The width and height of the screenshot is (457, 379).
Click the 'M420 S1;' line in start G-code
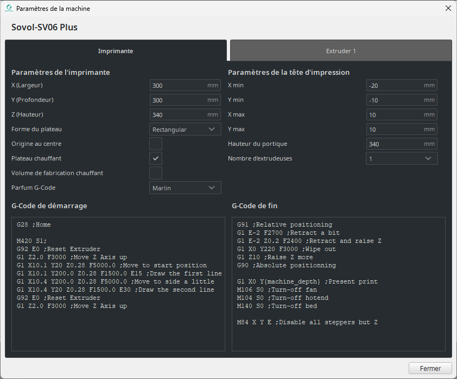pyautogui.click(x=32, y=241)
